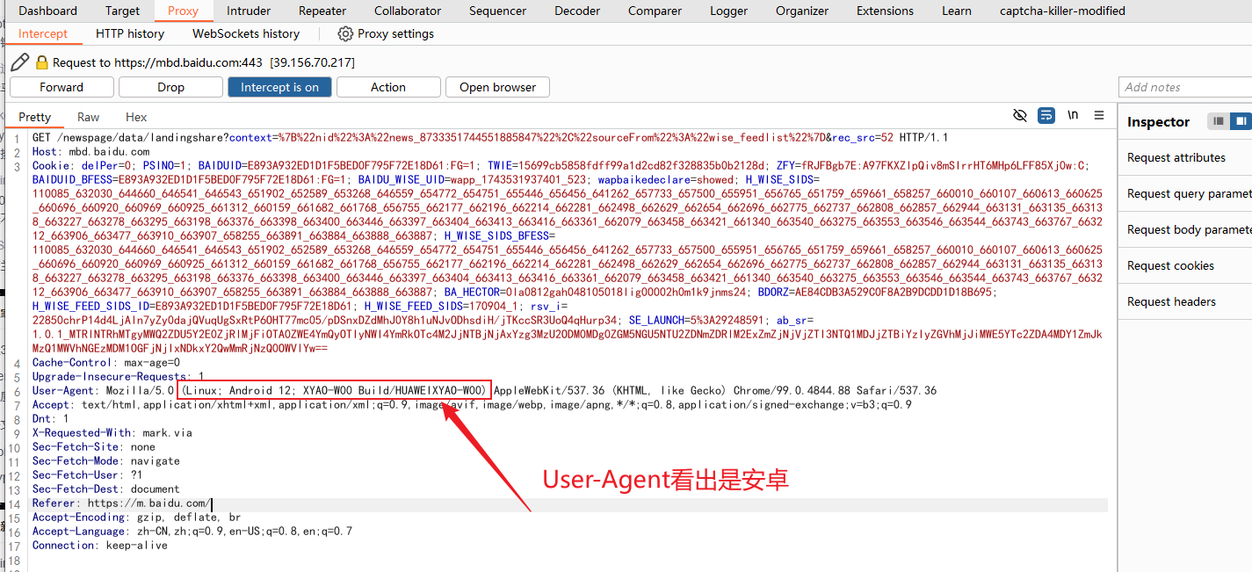The width and height of the screenshot is (1252, 572).
Task: Open the captcha-killer-modified tab
Action: [x=1062, y=11]
